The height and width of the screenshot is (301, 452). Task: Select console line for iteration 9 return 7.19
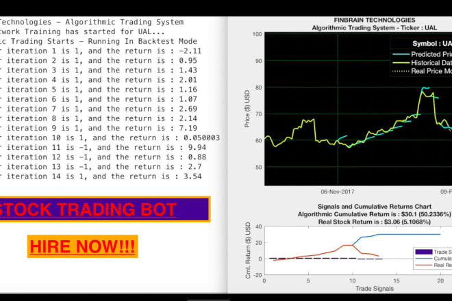click(99, 128)
